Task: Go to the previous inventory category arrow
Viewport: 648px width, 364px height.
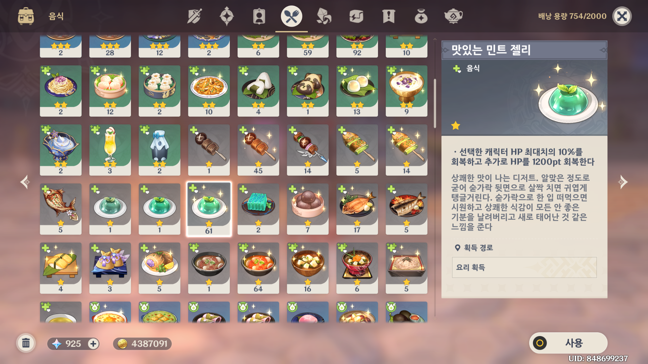Action: [25, 182]
